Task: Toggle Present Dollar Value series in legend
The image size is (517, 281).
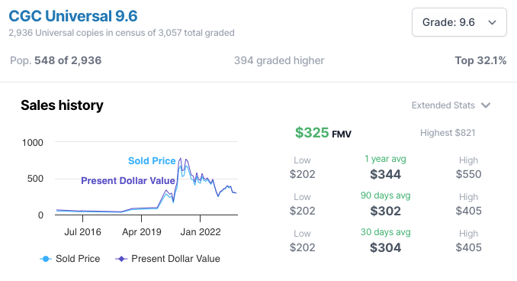Action: (x=168, y=259)
